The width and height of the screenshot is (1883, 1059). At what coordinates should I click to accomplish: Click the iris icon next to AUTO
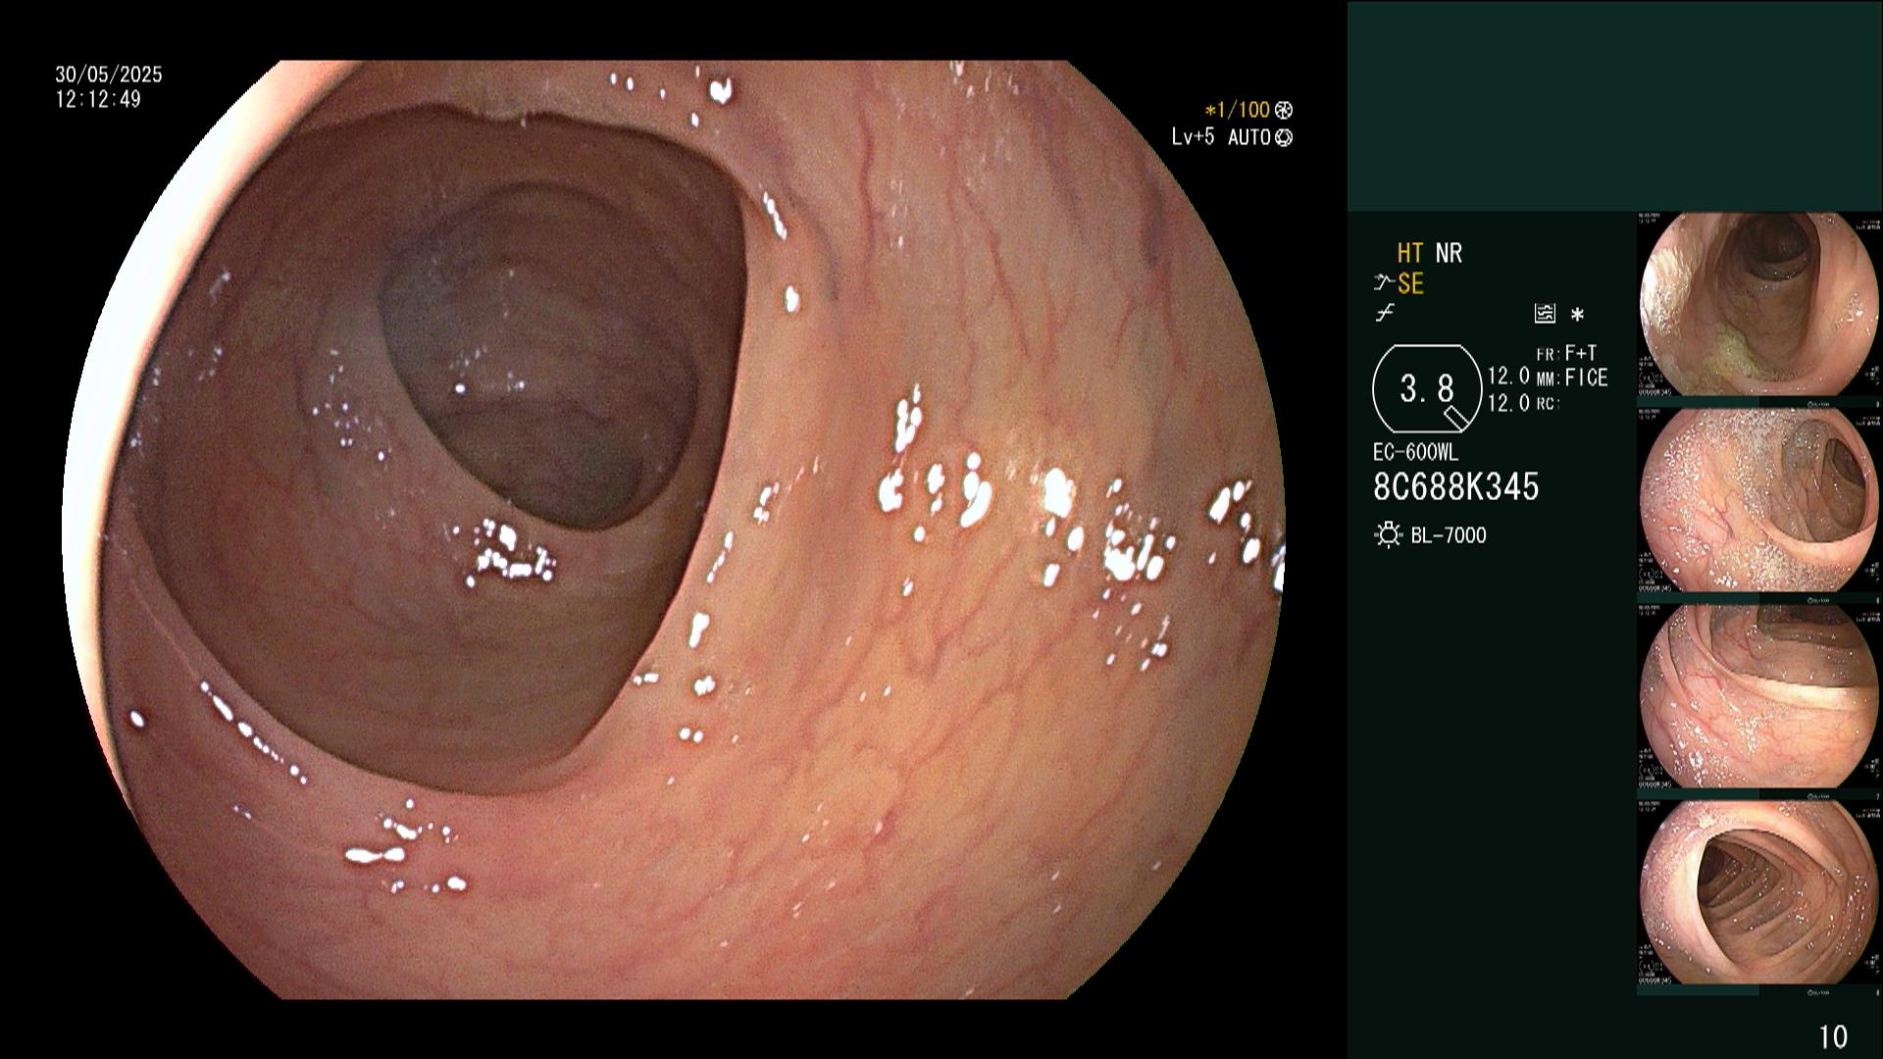tap(1284, 137)
